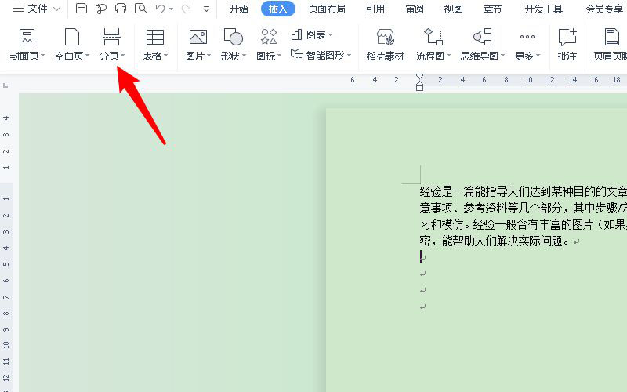Open the 图表 chart dropdown
The height and width of the screenshot is (392, 627).
click(312, 35)
